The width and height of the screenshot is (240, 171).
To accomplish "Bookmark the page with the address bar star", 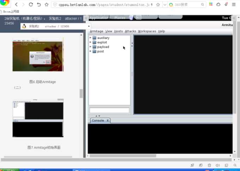I will point(158,5).
